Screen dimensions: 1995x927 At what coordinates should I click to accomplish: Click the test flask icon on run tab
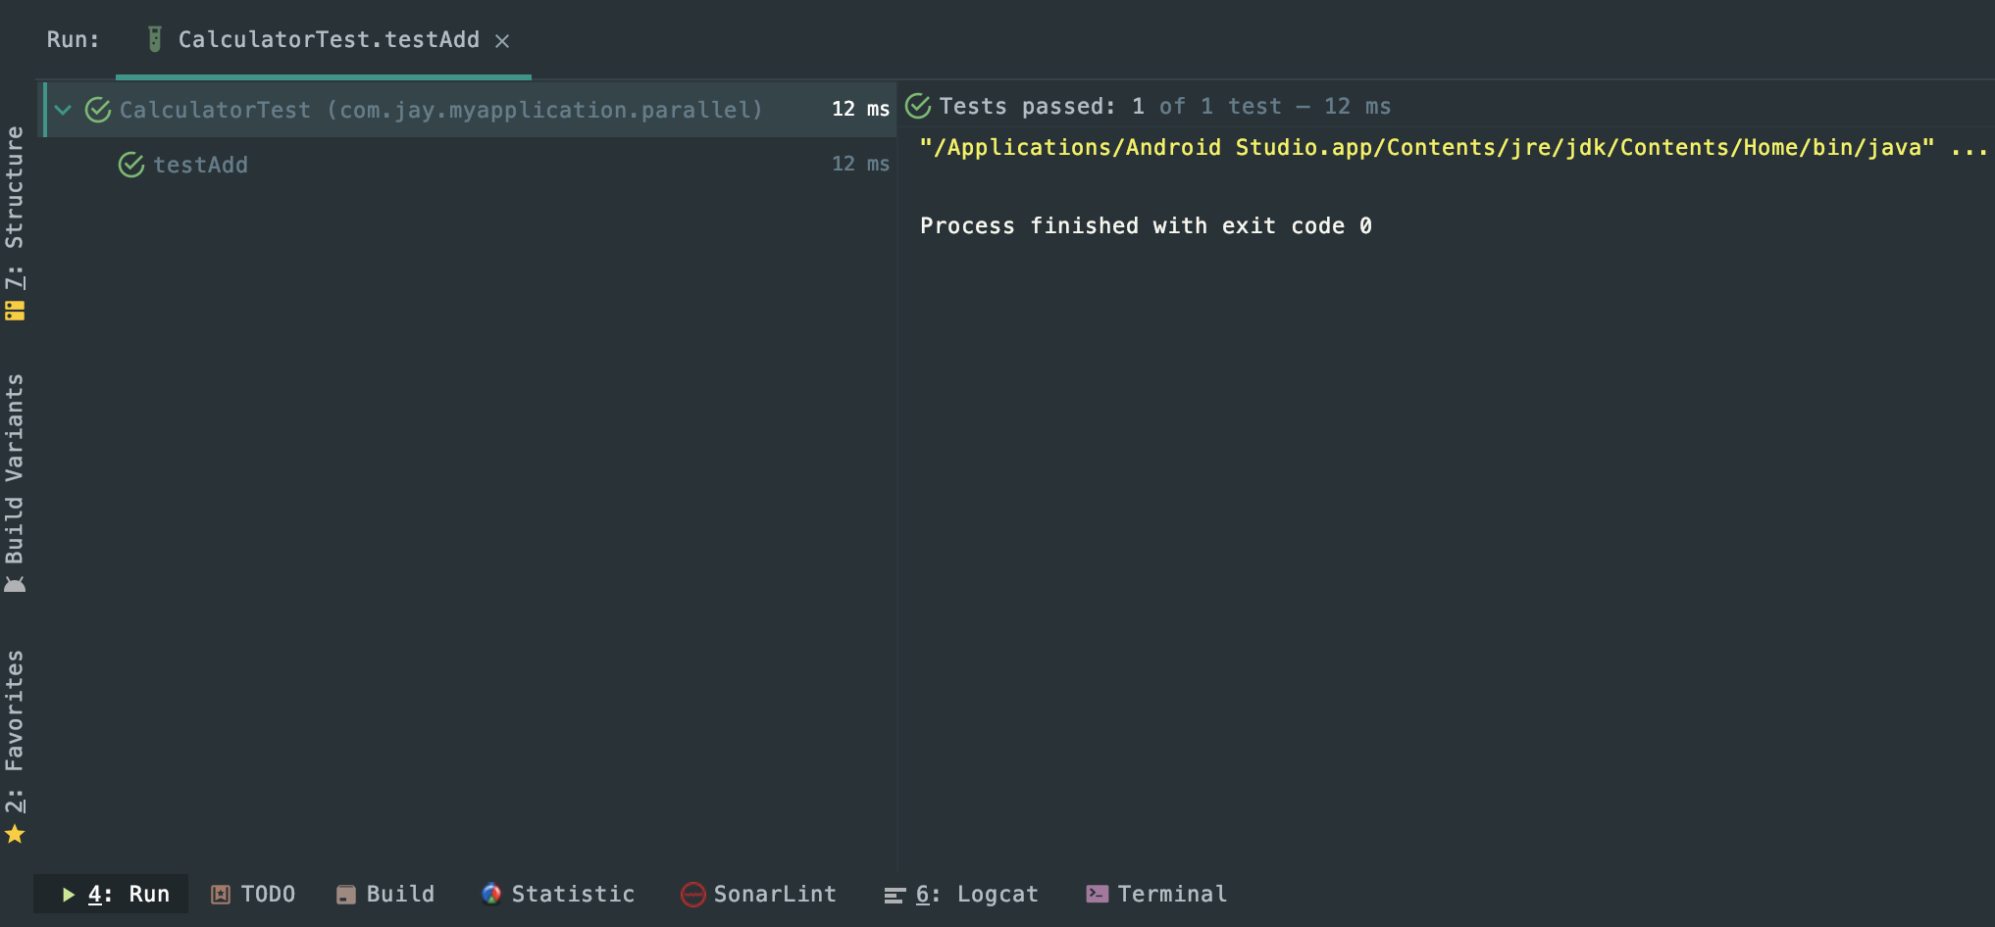click(x=154, y=39)
